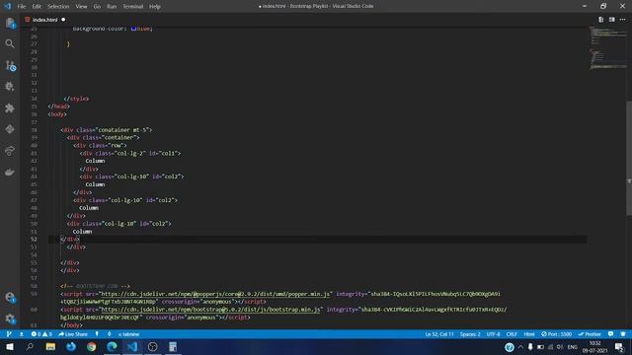Open the Search view in activity bar

coord(10,43)
